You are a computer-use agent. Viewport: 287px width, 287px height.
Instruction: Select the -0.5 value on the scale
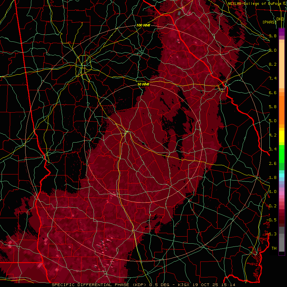(x=271, y=220)
